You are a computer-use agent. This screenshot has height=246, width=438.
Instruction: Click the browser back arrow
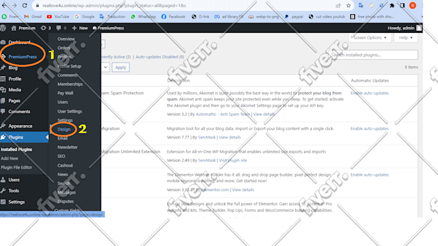tap(5, 6)
